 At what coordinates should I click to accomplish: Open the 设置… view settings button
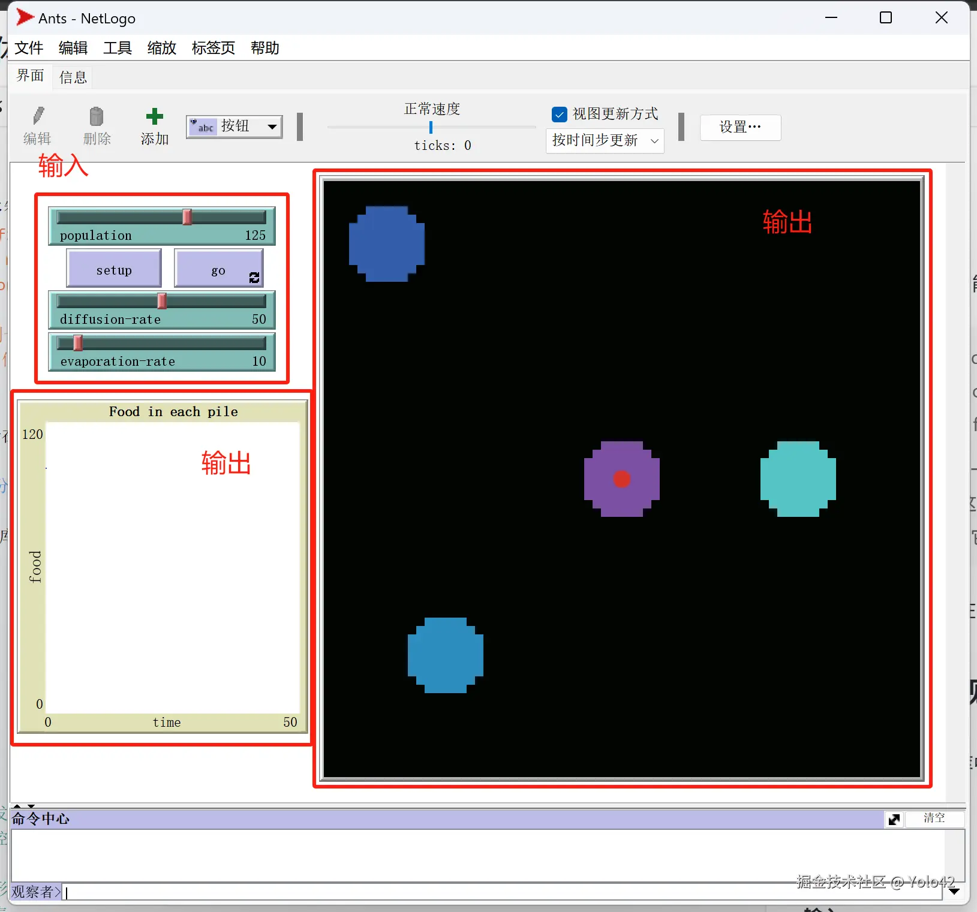coord(740,127)
